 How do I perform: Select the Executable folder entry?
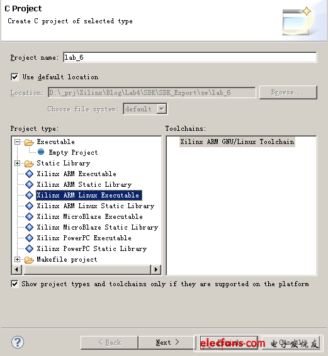[x=55, y=142]
